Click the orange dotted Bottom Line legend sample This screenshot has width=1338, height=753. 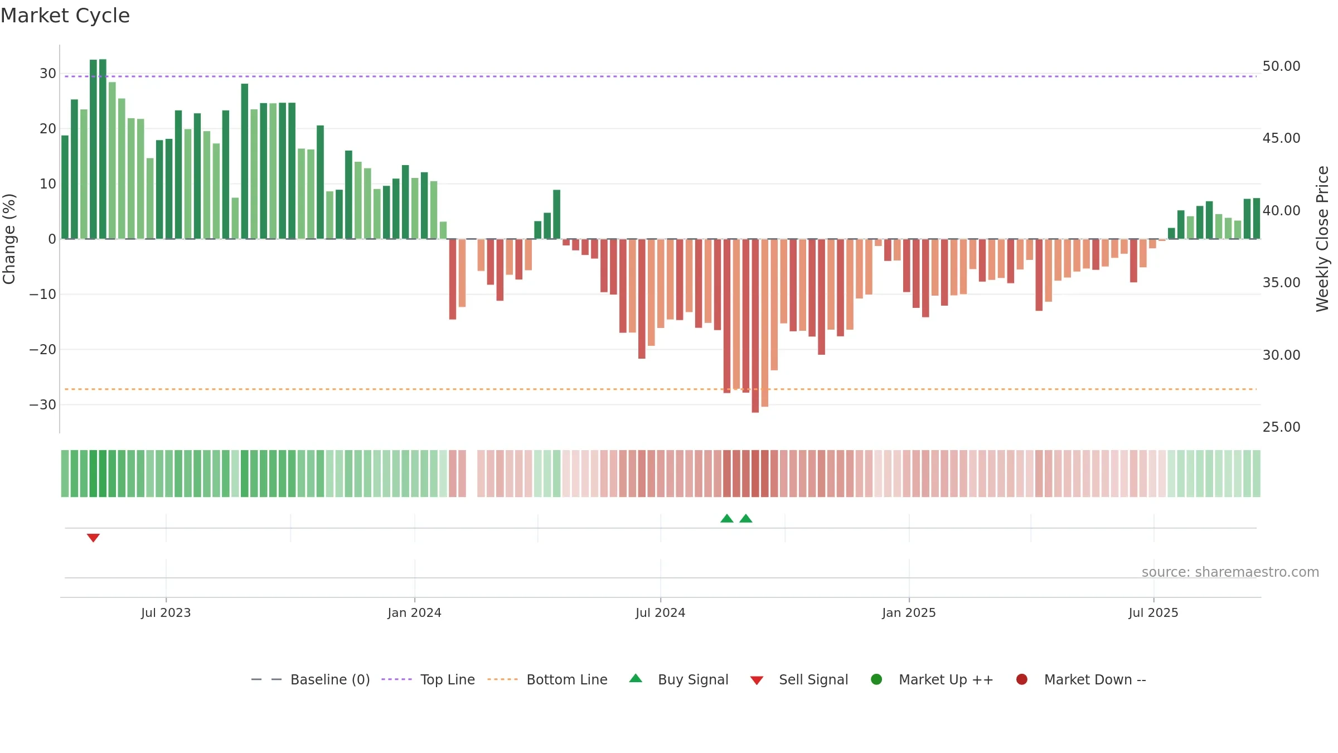[502, 679]
